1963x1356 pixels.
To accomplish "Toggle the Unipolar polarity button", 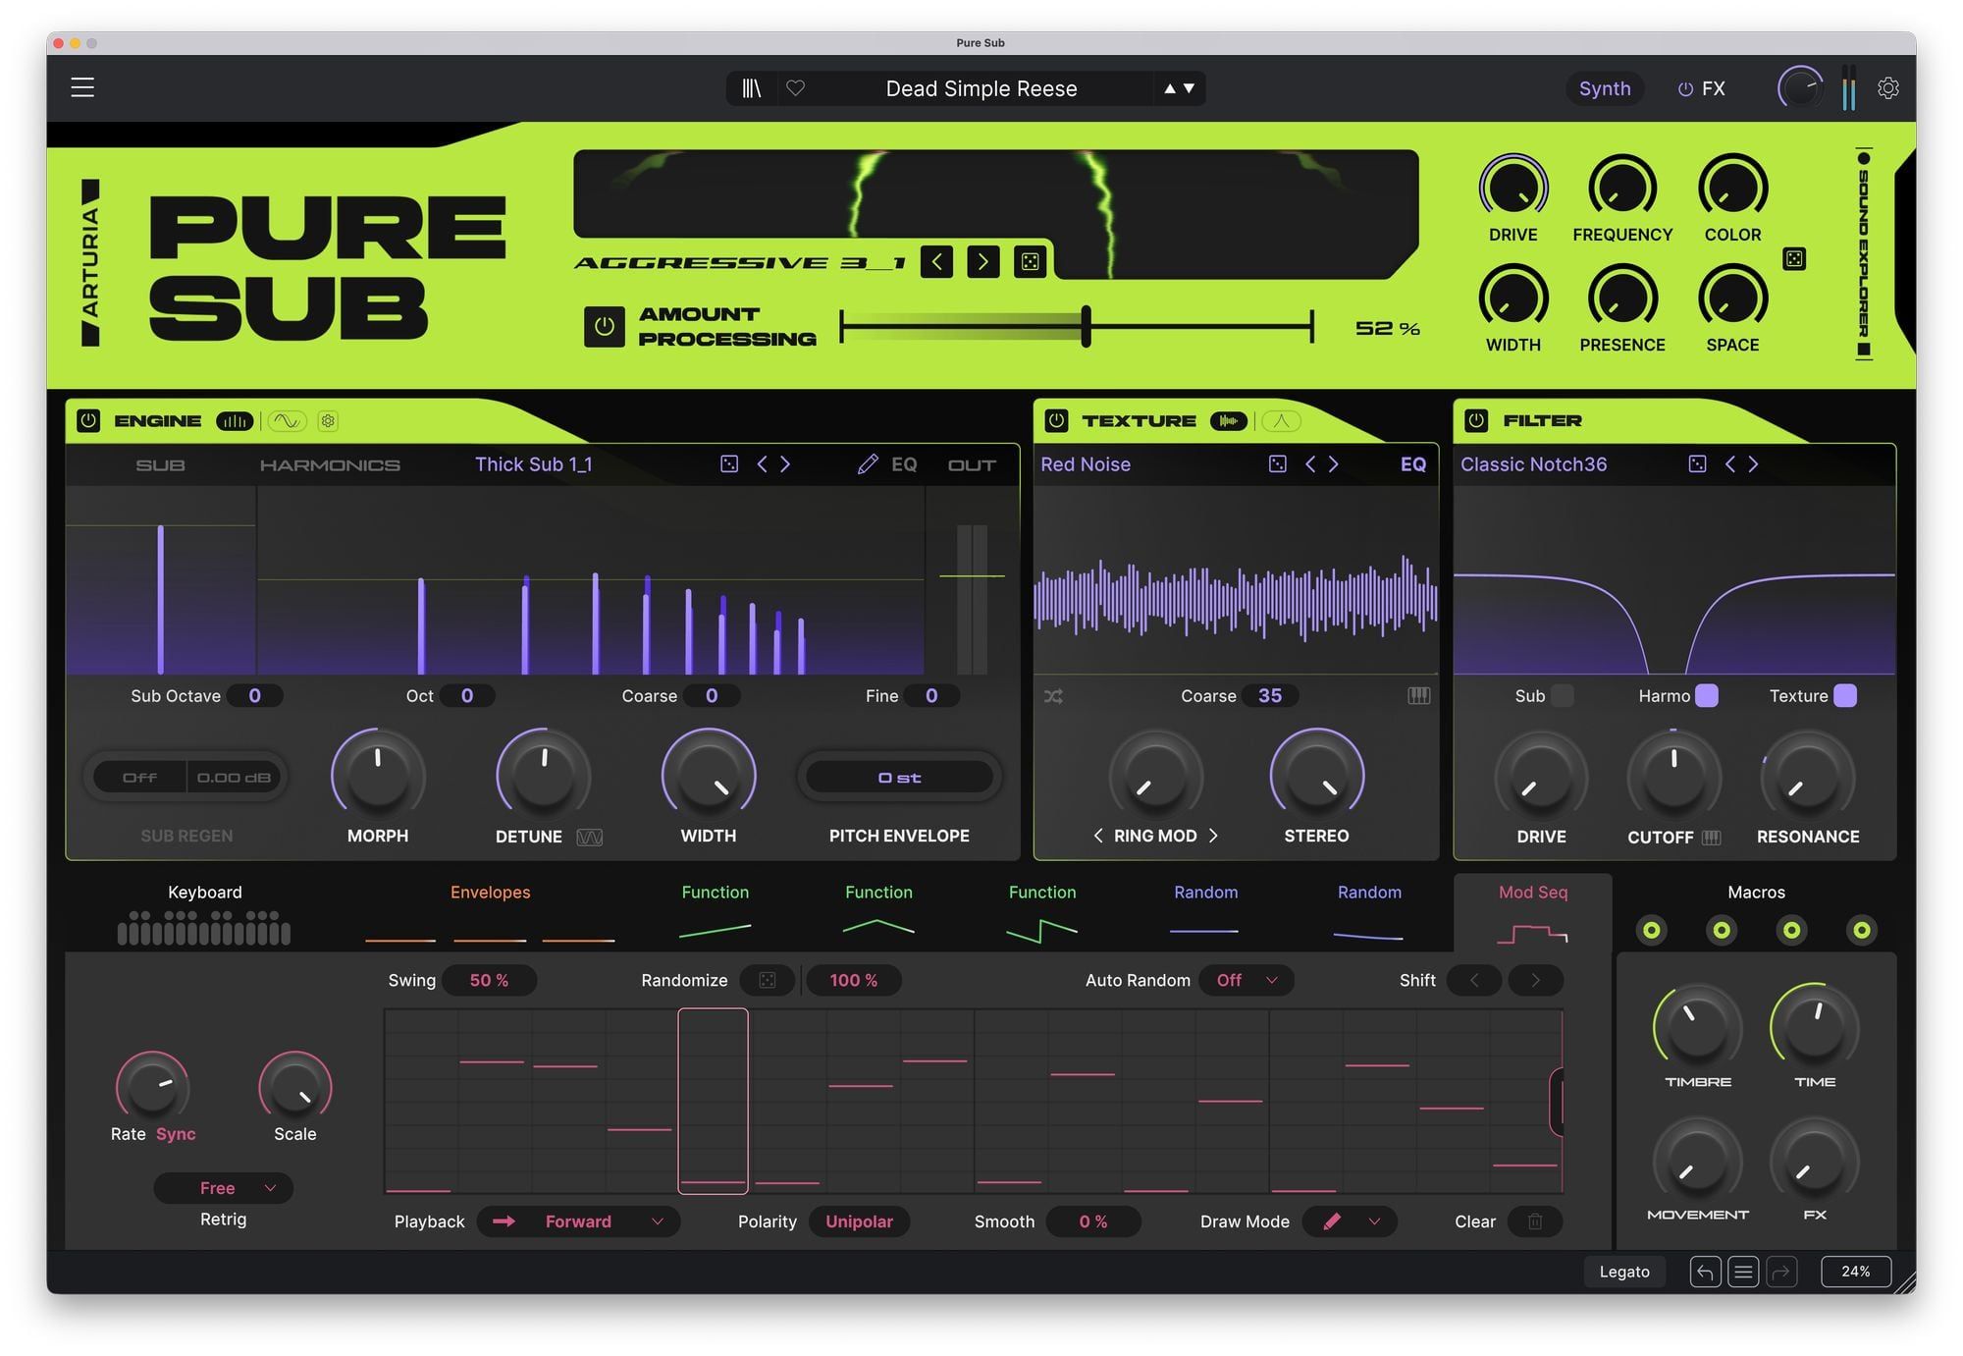I will tap(859, 1221).
